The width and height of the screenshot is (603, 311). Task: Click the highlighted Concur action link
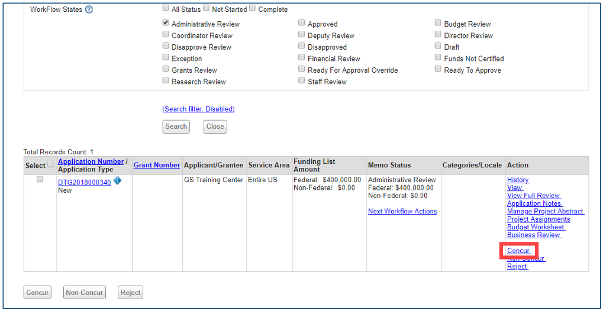[x=518, y=251]
